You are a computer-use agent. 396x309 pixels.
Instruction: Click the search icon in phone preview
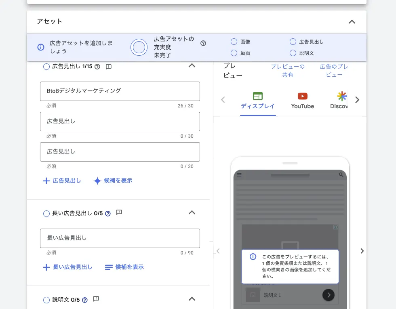pos(341,174)
